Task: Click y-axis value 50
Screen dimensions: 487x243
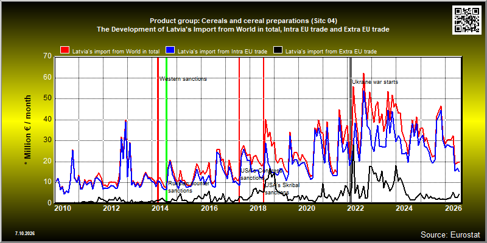Action: (47, 98)
